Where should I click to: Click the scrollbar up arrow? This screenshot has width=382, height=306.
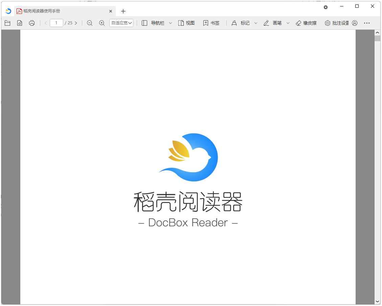pos(378,32)
